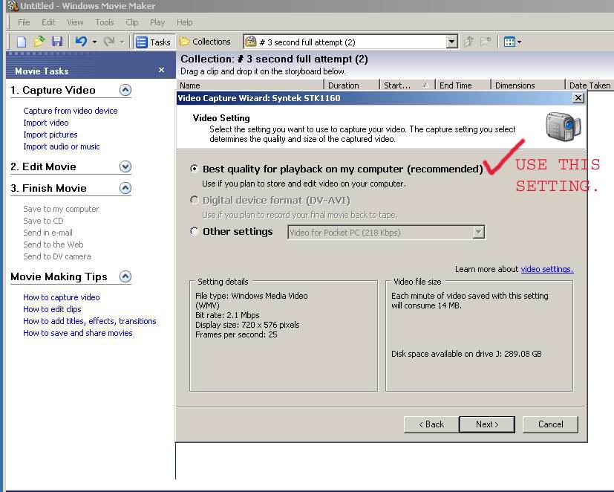The height and width of the screenshot is (492, 614).
Task: Open the Views dropdown button
Action: pos(512,42)
